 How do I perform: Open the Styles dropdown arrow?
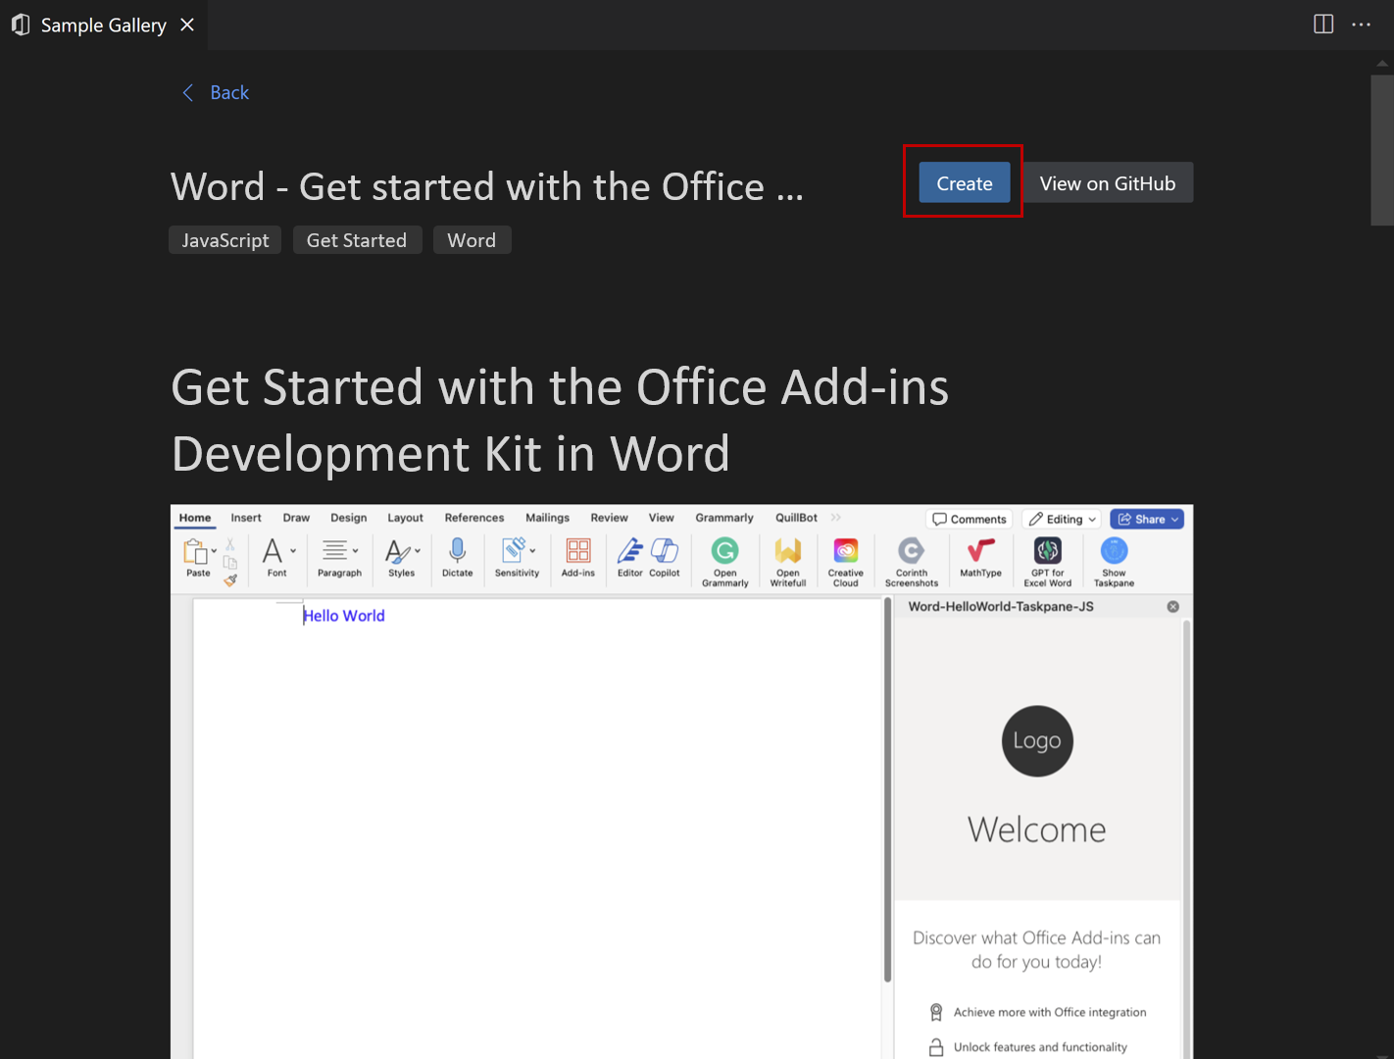pyautogui.click(x=418, y=551)
